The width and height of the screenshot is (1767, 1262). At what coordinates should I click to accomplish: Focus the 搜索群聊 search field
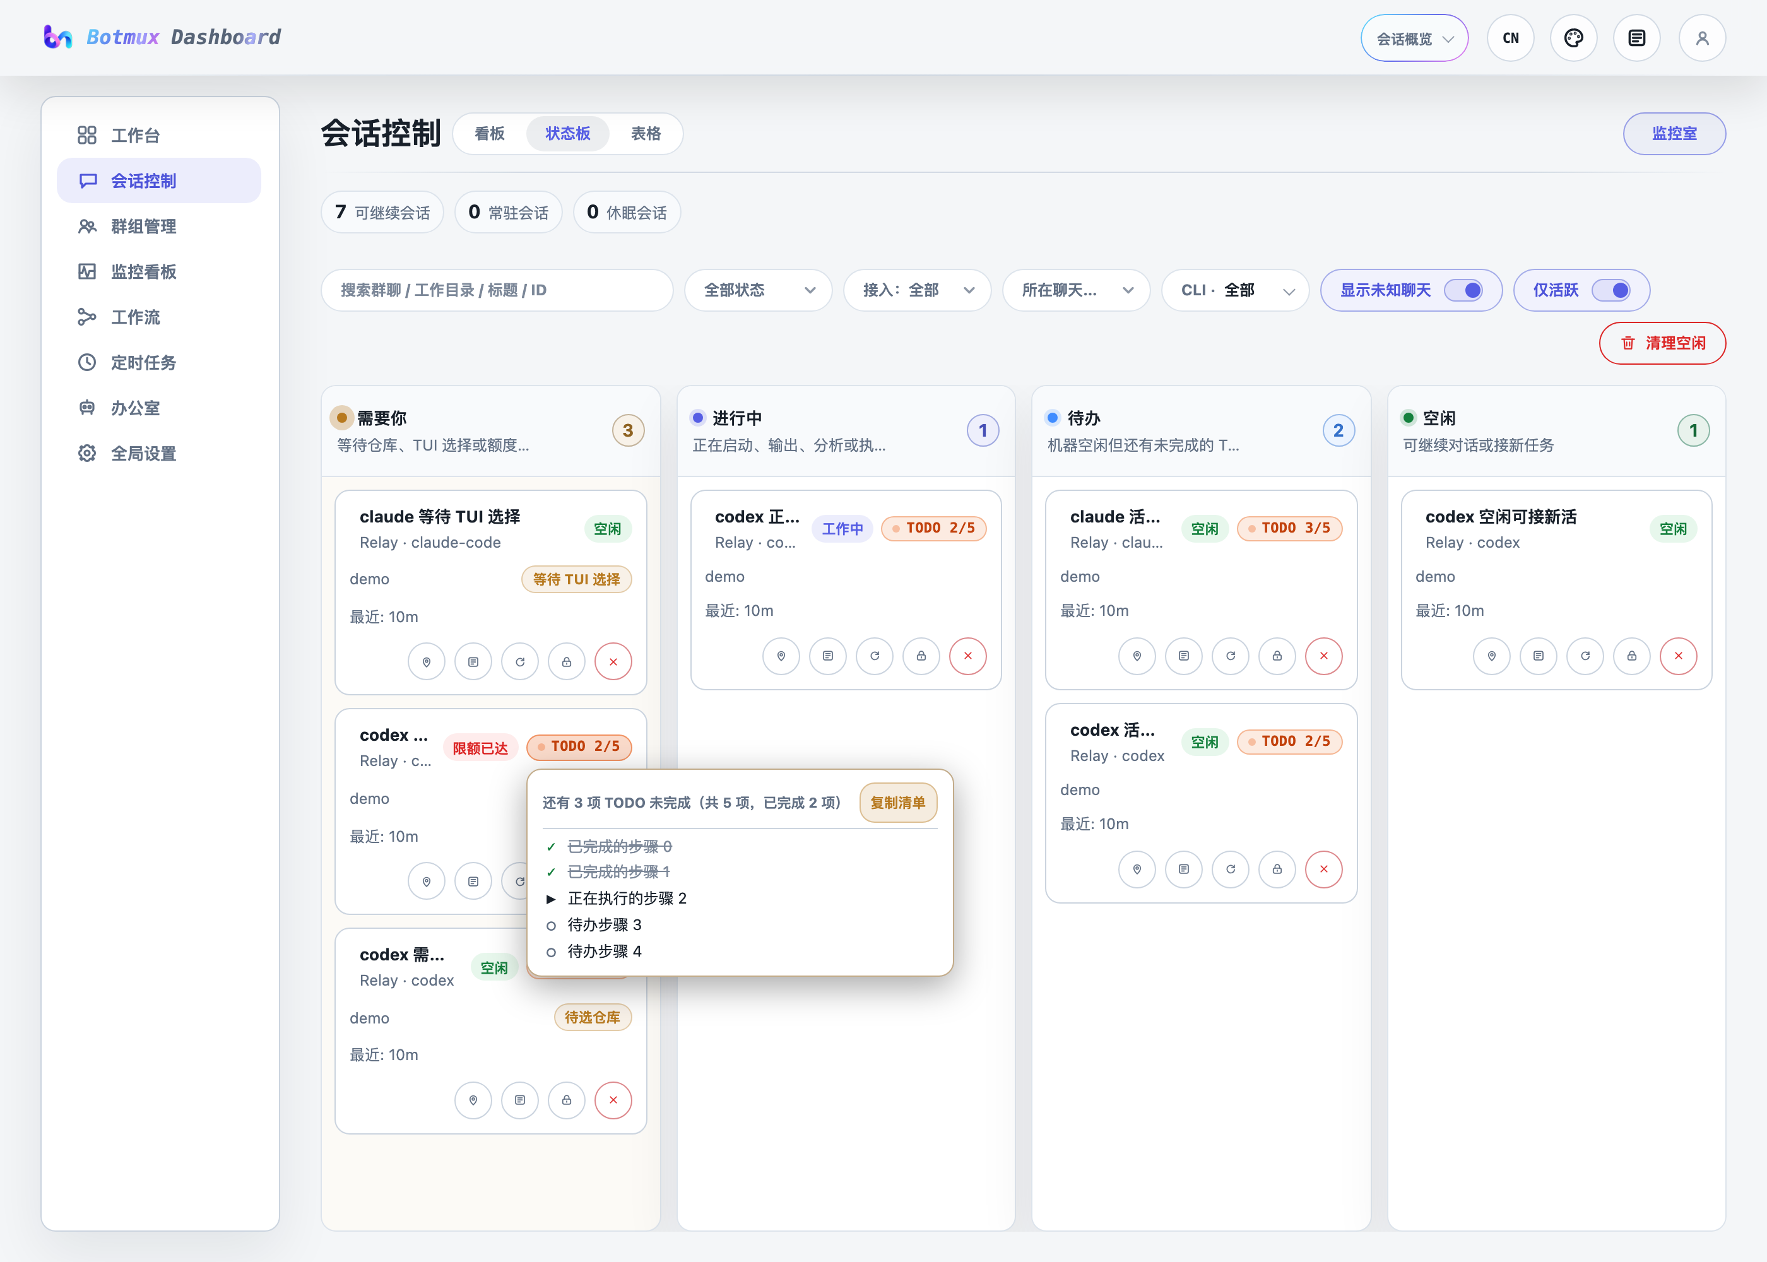497,290
